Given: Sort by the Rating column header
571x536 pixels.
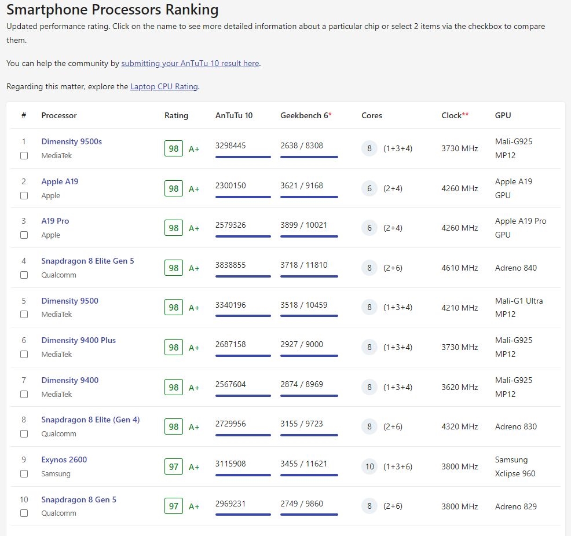Looking at the screenshot, I should coord(176,115).
